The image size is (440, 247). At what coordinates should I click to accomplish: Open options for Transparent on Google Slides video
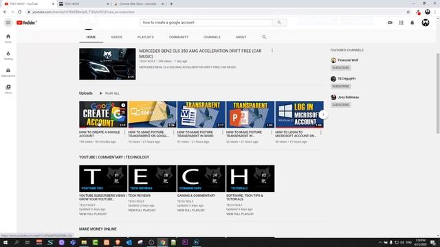click(x=174, y=132)
